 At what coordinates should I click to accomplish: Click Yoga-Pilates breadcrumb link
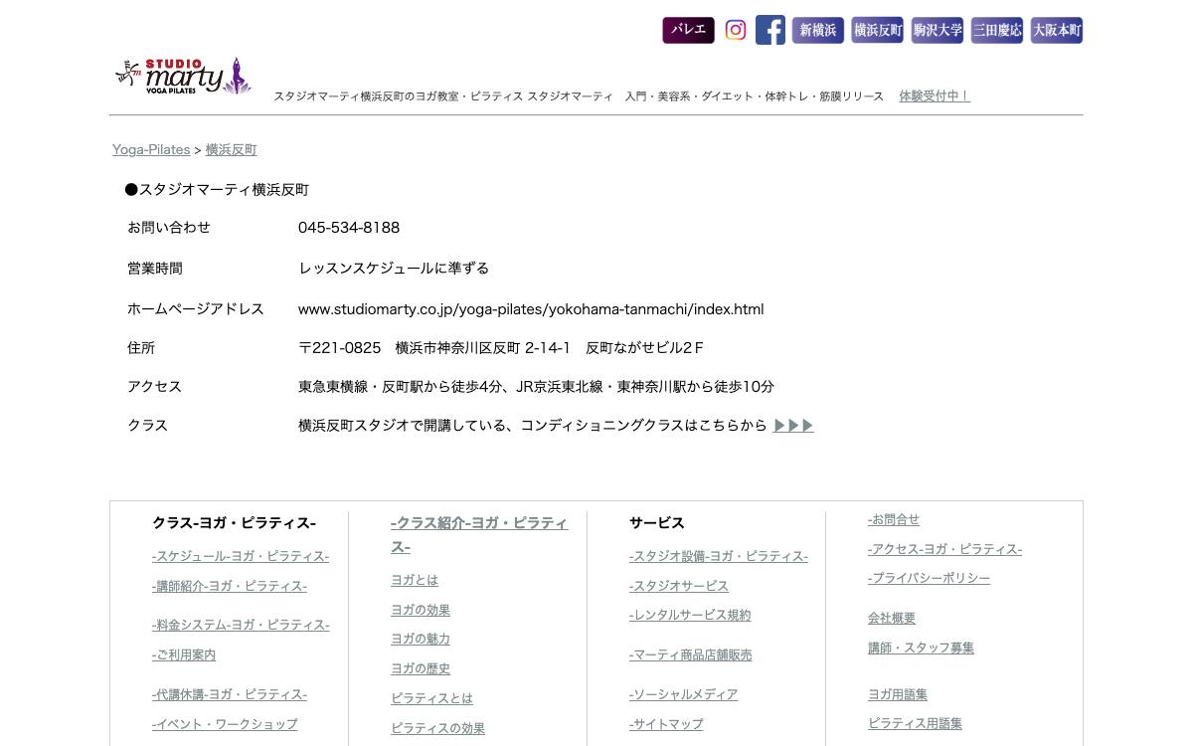151,149
